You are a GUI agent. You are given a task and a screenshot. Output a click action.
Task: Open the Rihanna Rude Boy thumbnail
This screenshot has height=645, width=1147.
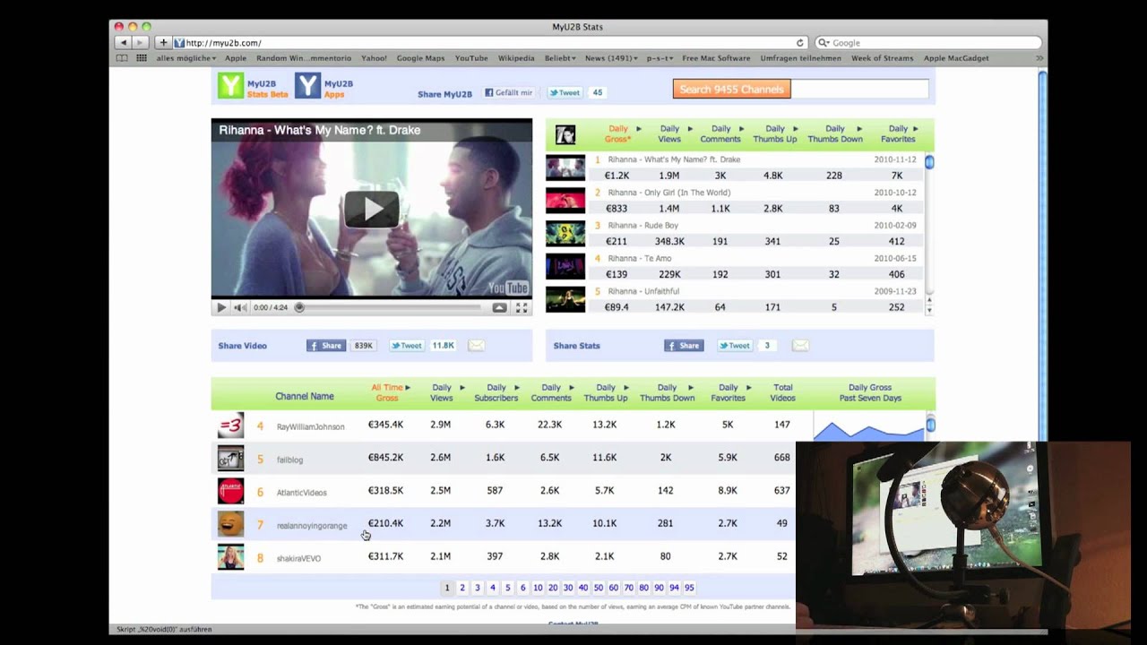click(x=565, y=233)
